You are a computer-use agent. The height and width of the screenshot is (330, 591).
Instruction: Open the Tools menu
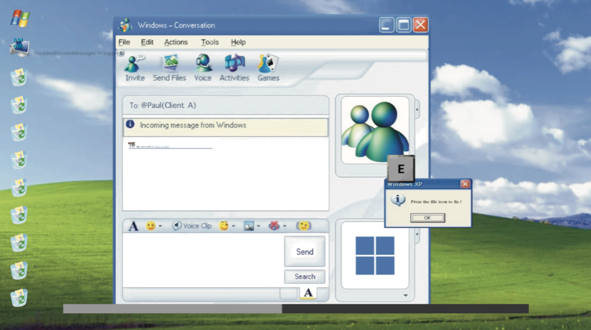click(209, 42)
